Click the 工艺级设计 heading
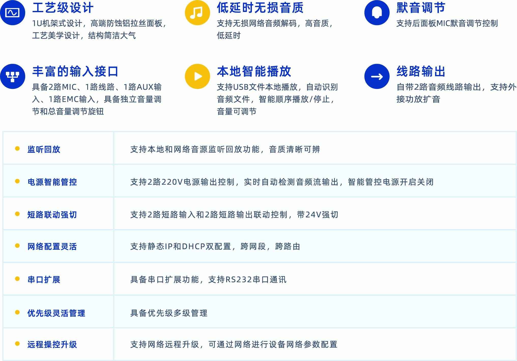 [63, 8]
